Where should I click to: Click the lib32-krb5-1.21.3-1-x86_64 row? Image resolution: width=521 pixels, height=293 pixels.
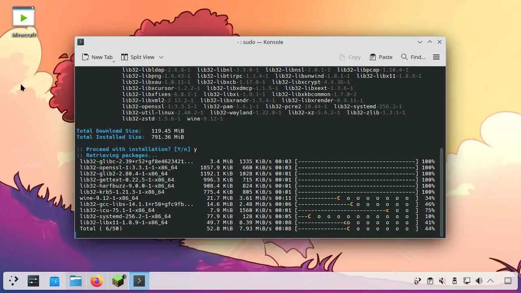(x=257, y=192)
